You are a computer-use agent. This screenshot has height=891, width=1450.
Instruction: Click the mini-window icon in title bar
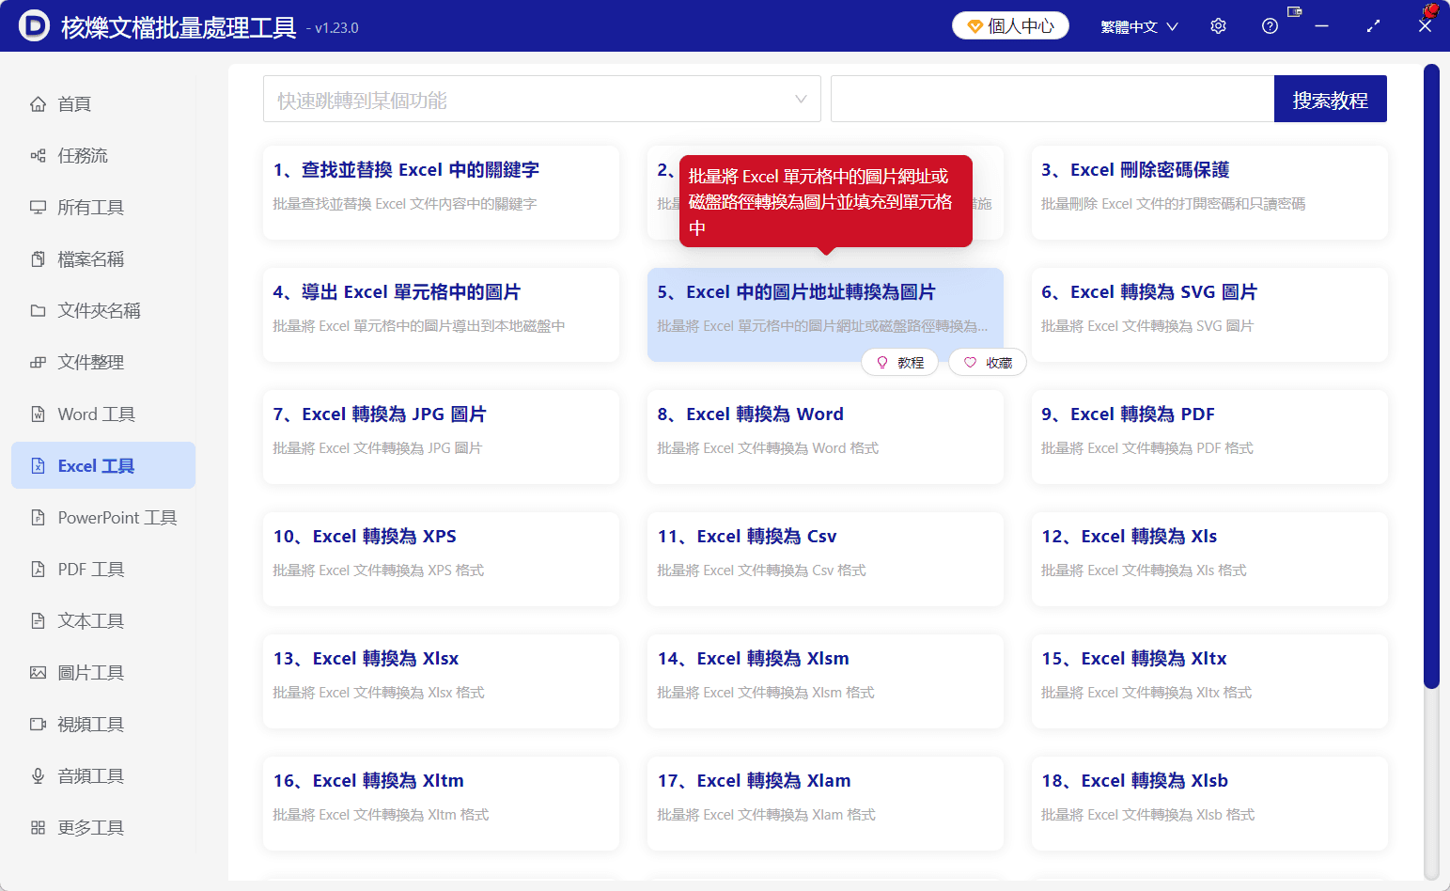point(1295,11)
